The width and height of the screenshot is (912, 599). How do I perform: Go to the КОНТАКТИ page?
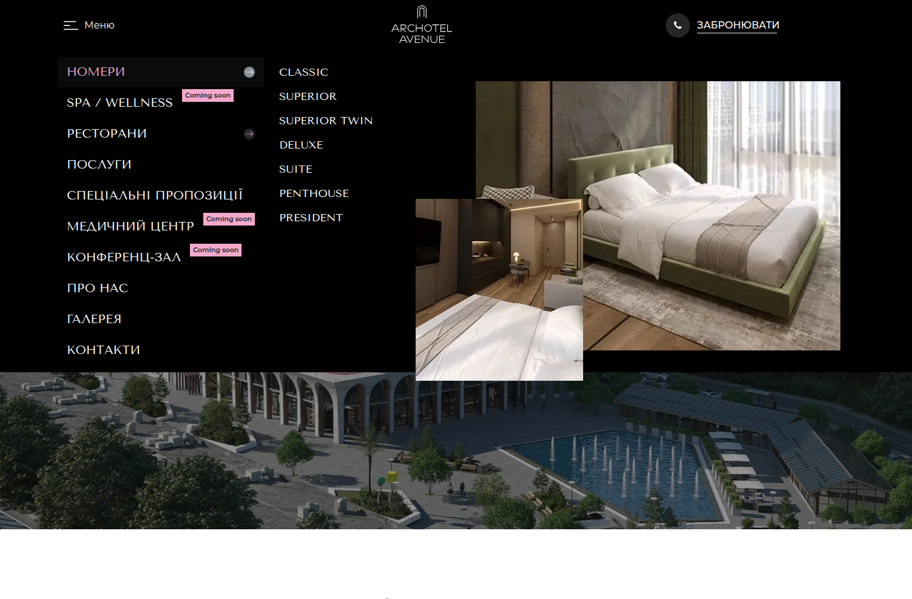[104, 350]
